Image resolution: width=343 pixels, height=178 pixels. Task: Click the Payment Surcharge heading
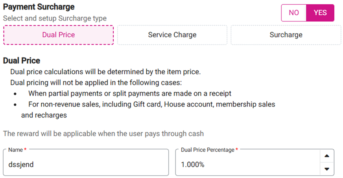click(x=39, y=7)
